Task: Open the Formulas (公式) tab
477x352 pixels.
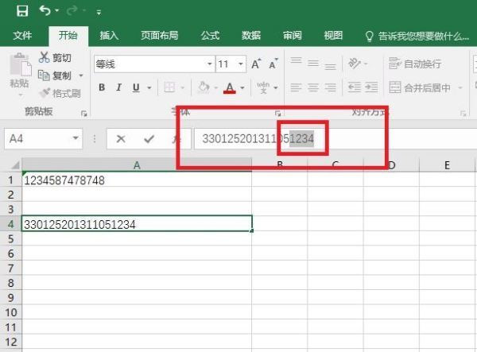Action: pos(210,36)
